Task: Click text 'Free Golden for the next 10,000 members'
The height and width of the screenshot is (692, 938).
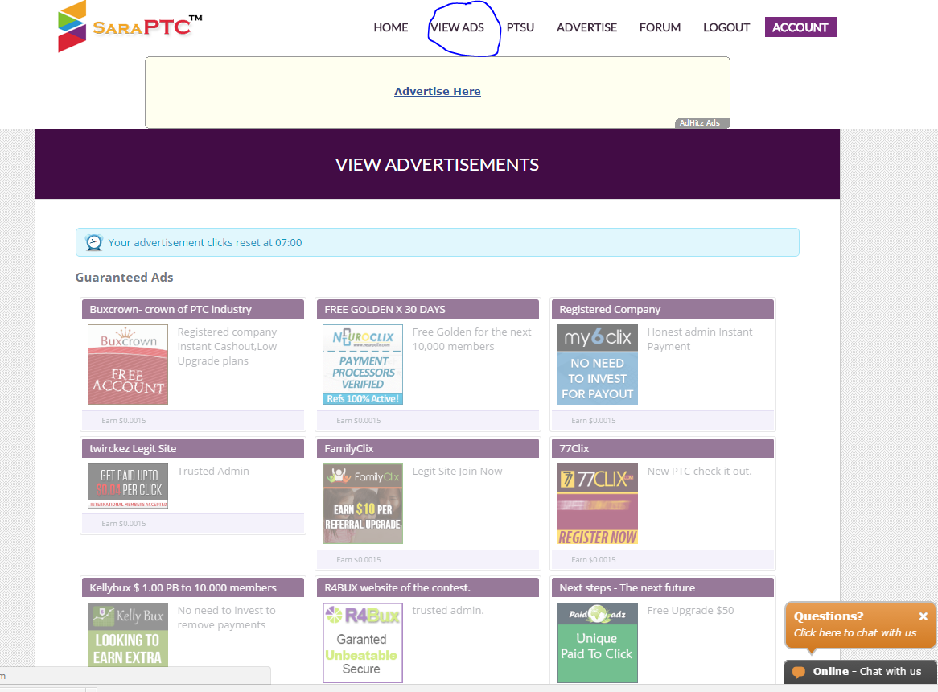Action: click(471, 339)
